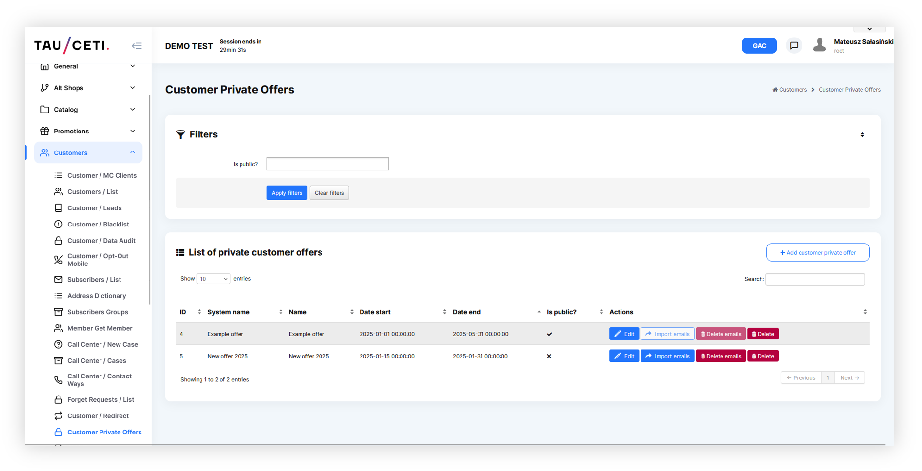This screenshot has width=922, height=471.
Task: Collapse the sidebar using the hamburger arrow icon
Action: point(137,46)
